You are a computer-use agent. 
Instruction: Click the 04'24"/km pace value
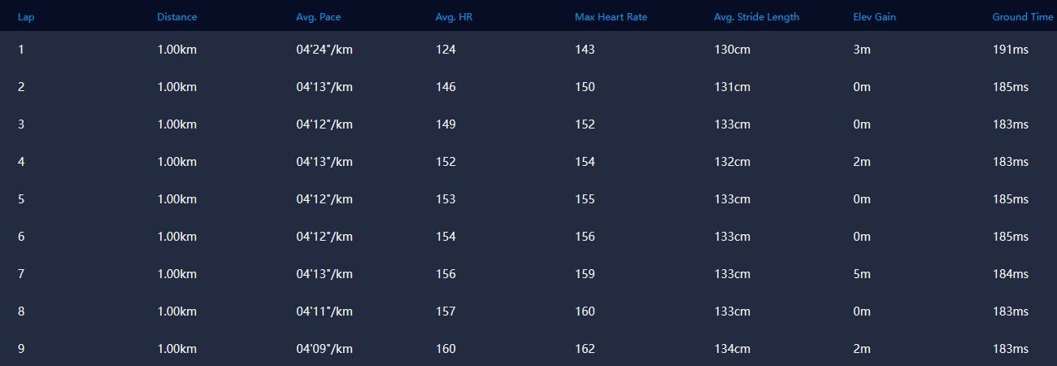pyautogui.click(x=324, y=50)
